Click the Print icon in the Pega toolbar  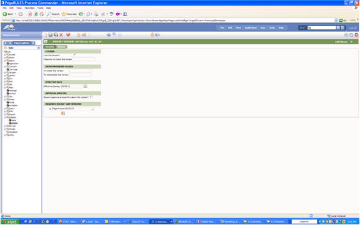(x=108, y=35)
